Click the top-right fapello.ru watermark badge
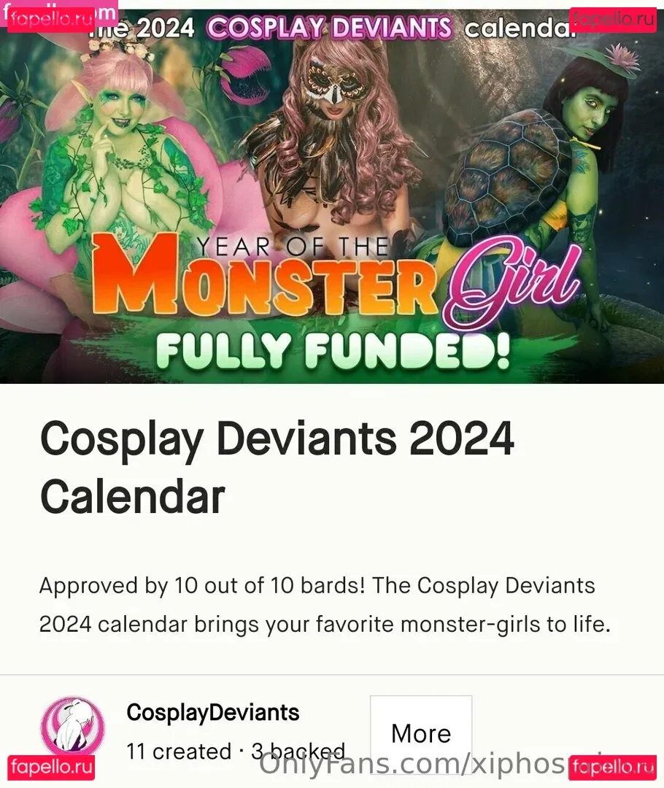Screen dimensions: 664x788 [x=613, y=20]
